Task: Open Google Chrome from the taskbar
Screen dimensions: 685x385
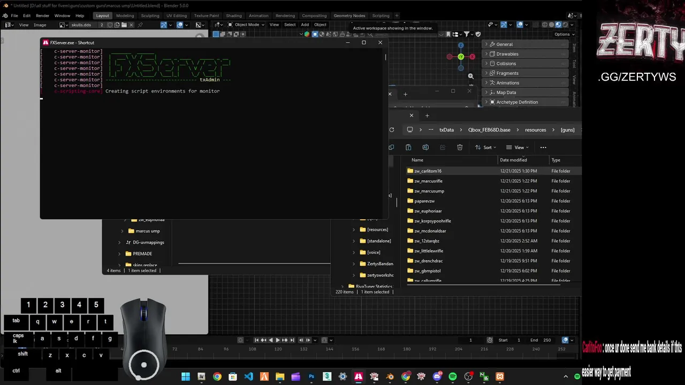Action: pyautogui.click(x=217, y=376)
